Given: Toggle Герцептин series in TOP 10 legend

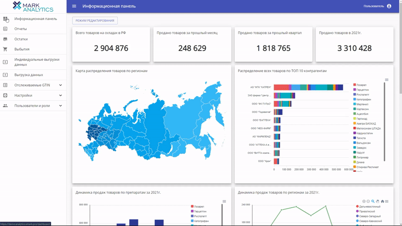Looking at the screenshot, I should point(361,90).
